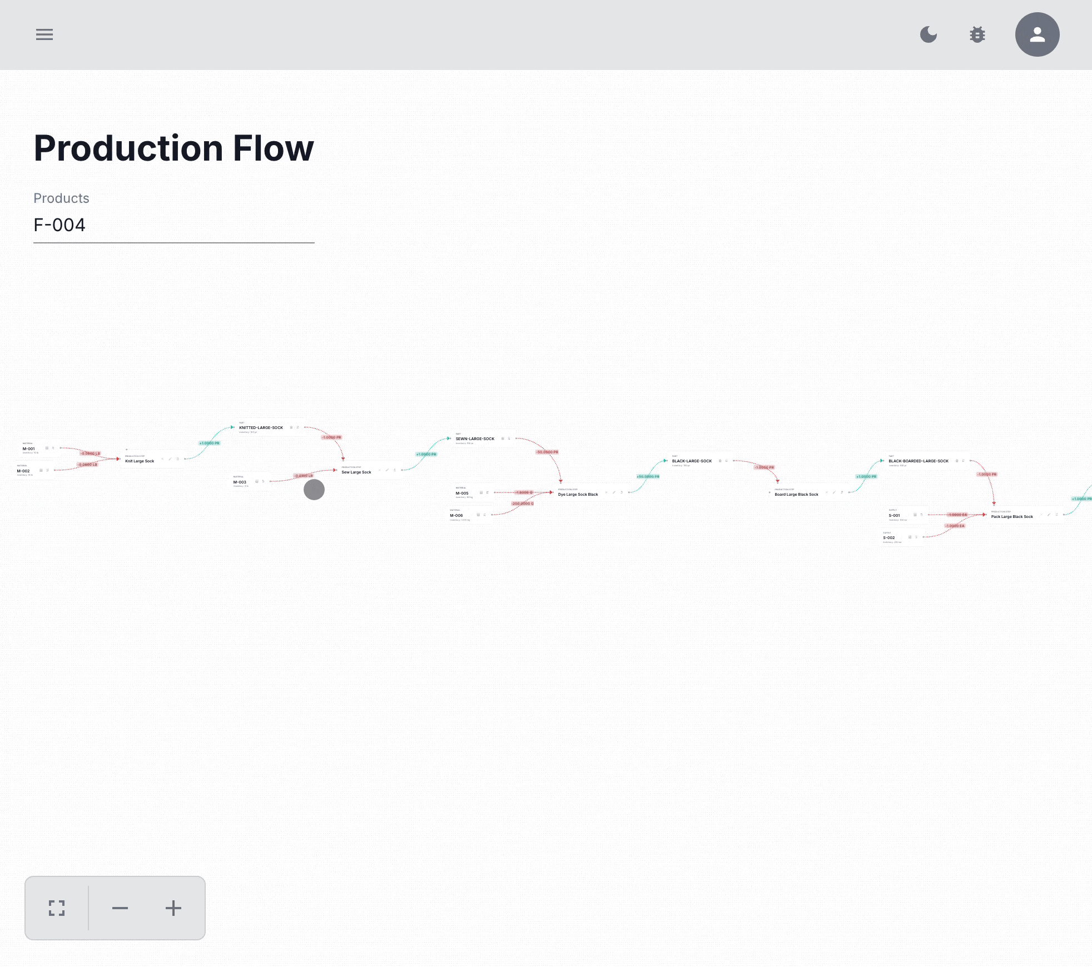Click the arrows icon on M-003 node
The image size is (1092, 967).
264,481
